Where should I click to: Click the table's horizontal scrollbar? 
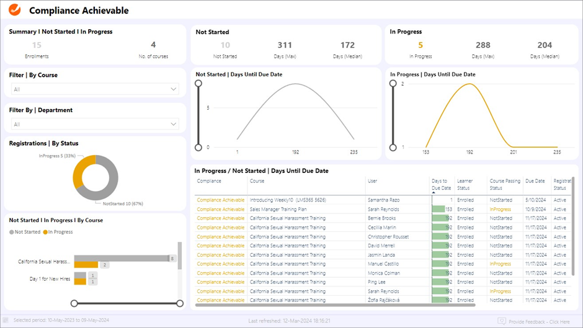335,305
